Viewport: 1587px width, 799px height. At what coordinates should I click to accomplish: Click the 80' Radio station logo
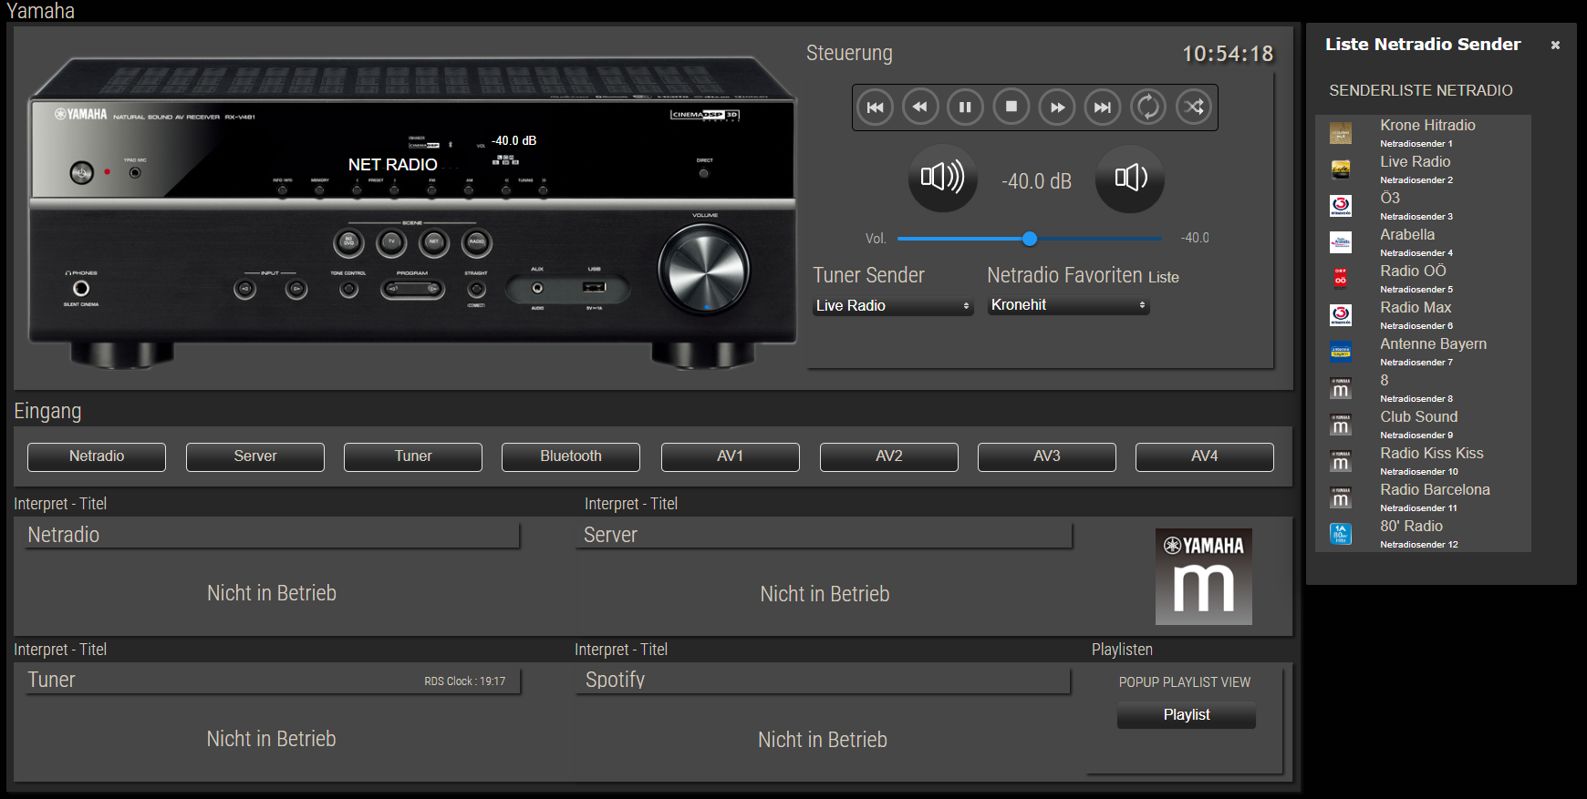point(1341,534)
